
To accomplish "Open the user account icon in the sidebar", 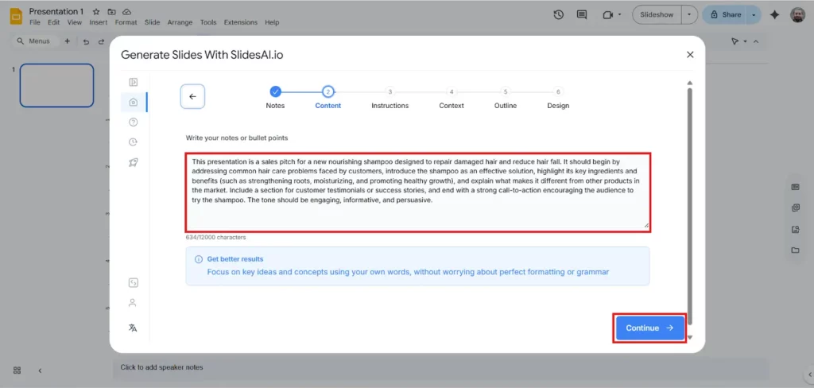I will click(x=133, y=303).
